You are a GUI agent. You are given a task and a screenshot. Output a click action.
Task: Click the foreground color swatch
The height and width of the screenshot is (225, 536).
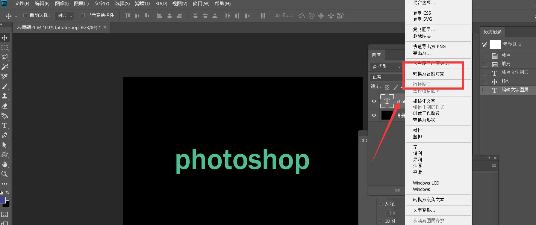point(2,200)
